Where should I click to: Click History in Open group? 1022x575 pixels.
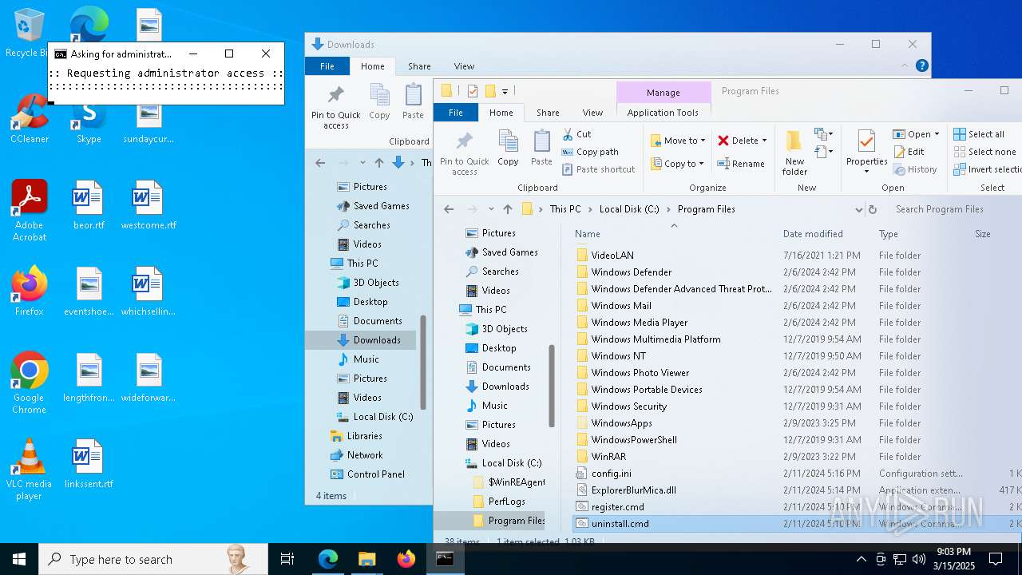pyautogui.click(x=915, y=169)
